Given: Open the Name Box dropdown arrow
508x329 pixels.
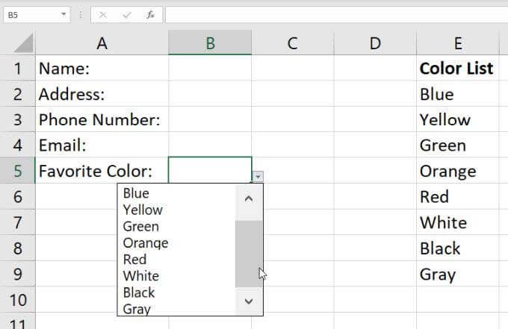Looking at the screenshot, I should pyautogui.click(x=63, y=14).
